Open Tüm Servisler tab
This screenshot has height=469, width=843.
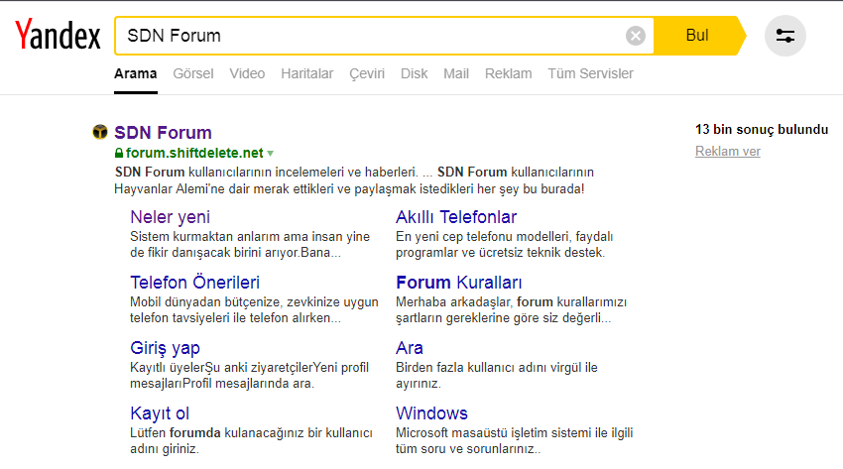click(x=590, y=73)
